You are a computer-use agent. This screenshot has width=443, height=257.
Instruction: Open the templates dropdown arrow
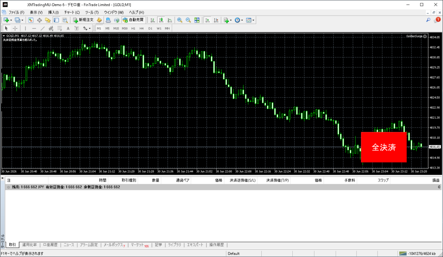254,20
